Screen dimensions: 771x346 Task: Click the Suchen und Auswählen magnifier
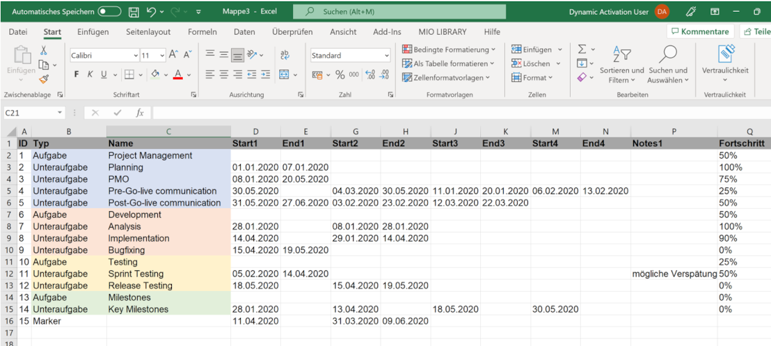click(x=668, y=63)
